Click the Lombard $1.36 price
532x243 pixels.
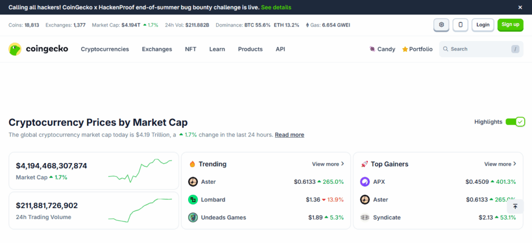313,199
